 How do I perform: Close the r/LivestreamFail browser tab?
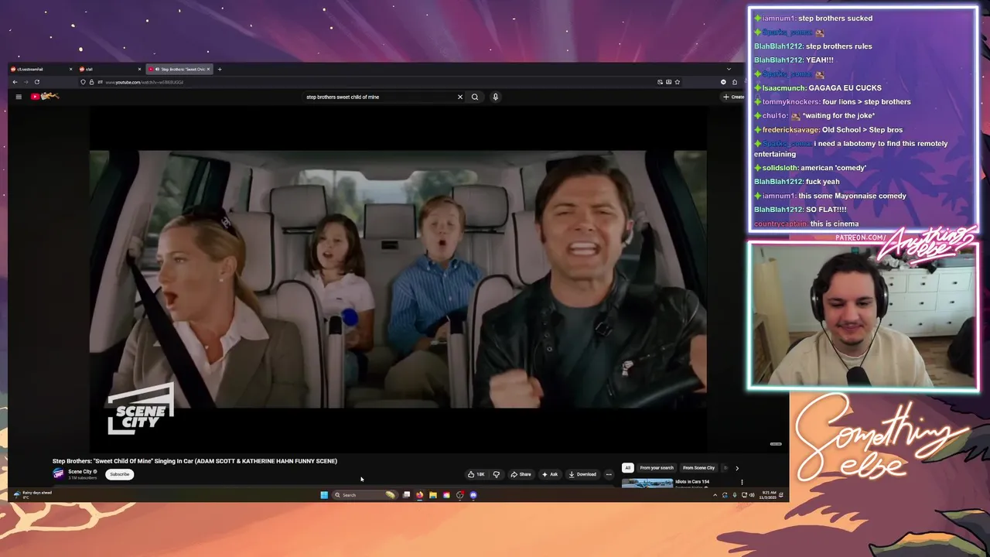pos(70,69)
